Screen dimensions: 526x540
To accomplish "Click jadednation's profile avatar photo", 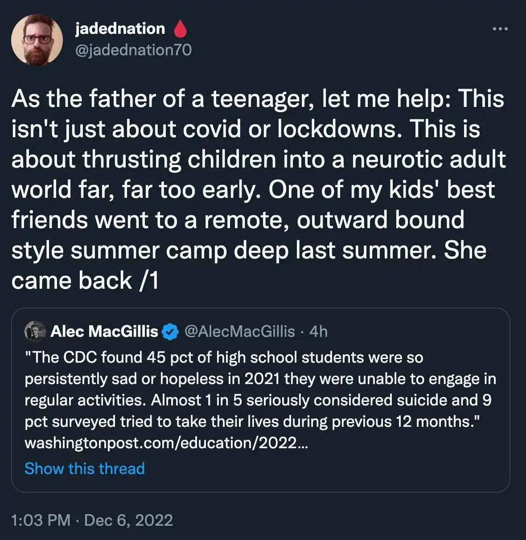I will pyautogui.click(x=37, y=40).
